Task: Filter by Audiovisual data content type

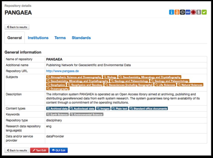Action: (x=82, y=109)
